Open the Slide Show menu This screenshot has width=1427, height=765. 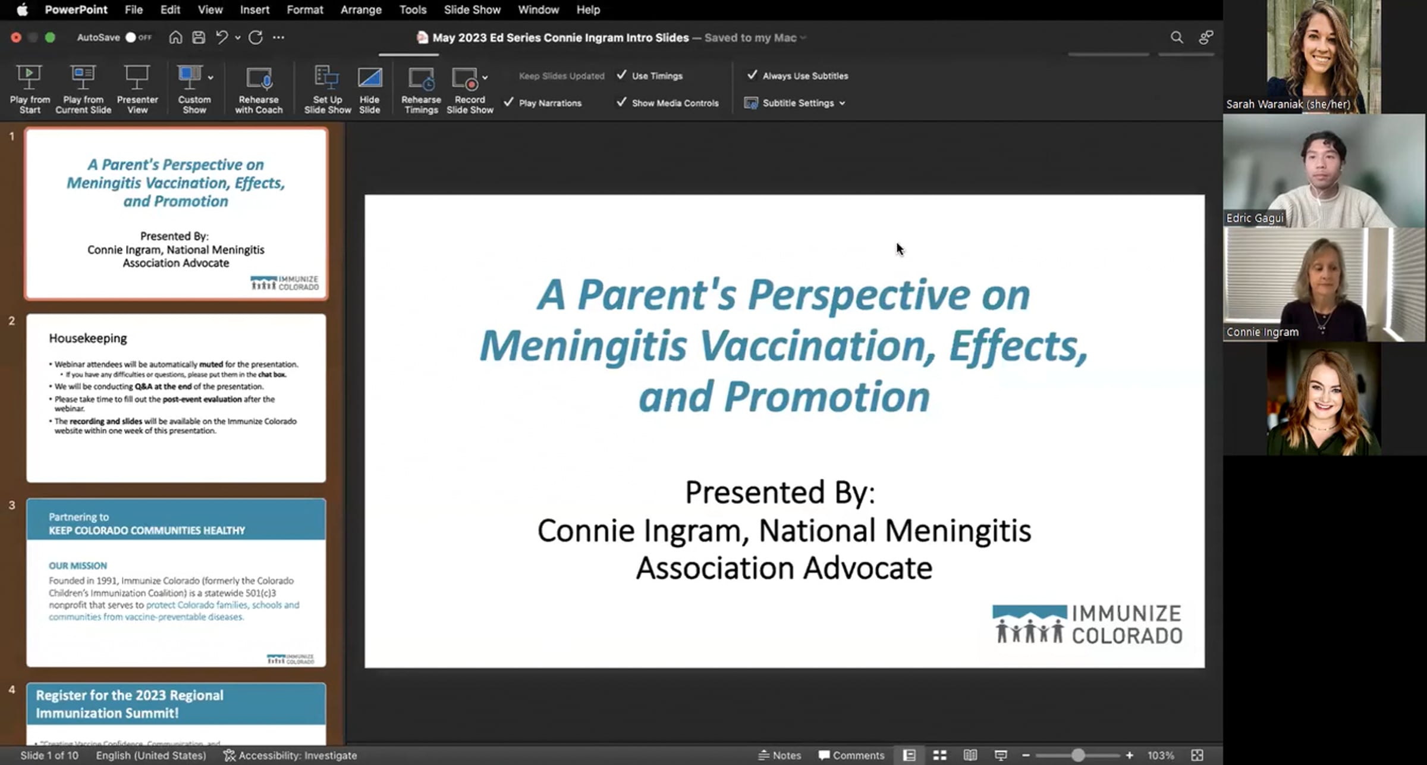pos(472,10)
